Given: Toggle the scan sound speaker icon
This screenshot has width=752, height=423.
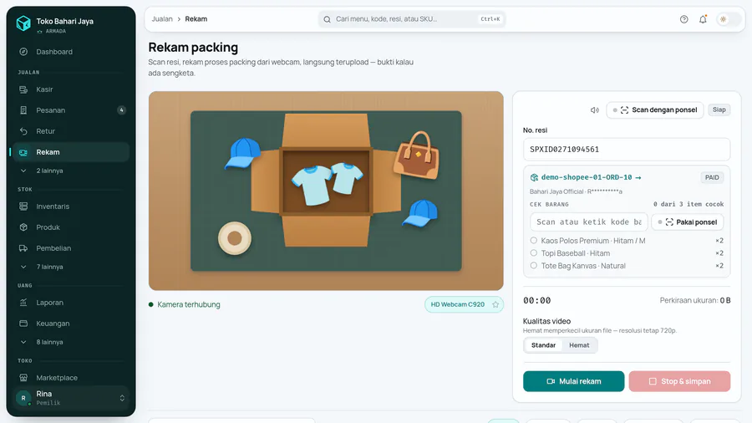Looking at the screenshot, I should pyautogui.click(x=595, y=110).
